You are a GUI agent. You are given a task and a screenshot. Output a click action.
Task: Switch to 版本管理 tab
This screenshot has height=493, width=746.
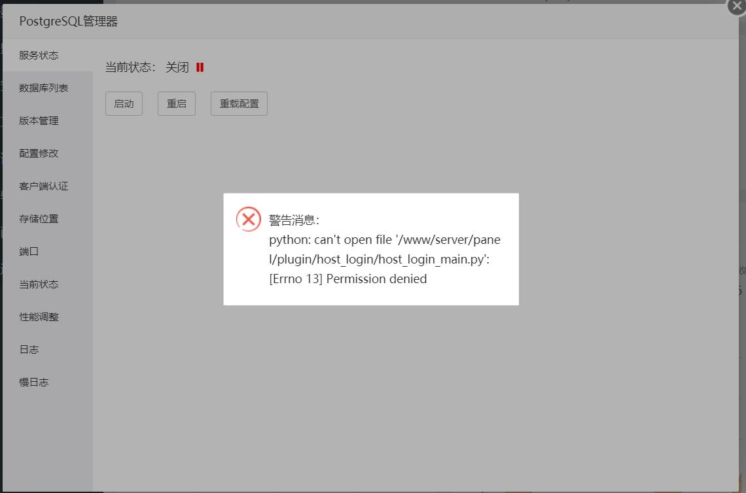click(x=48, y=121)
